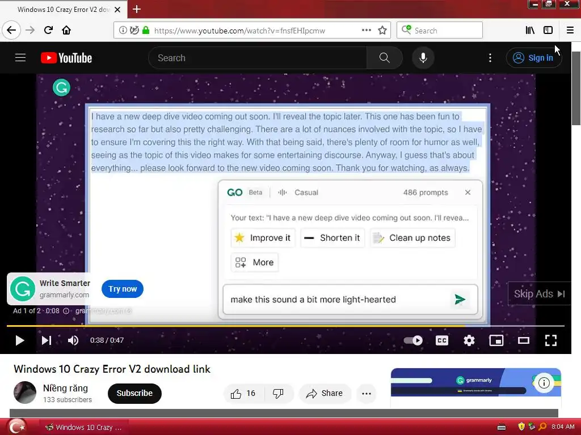Viewport: 581px width, 435px height.
Task: Click the Grammarly Try now button
Action: pyautogui.click(x=123, y=289)
